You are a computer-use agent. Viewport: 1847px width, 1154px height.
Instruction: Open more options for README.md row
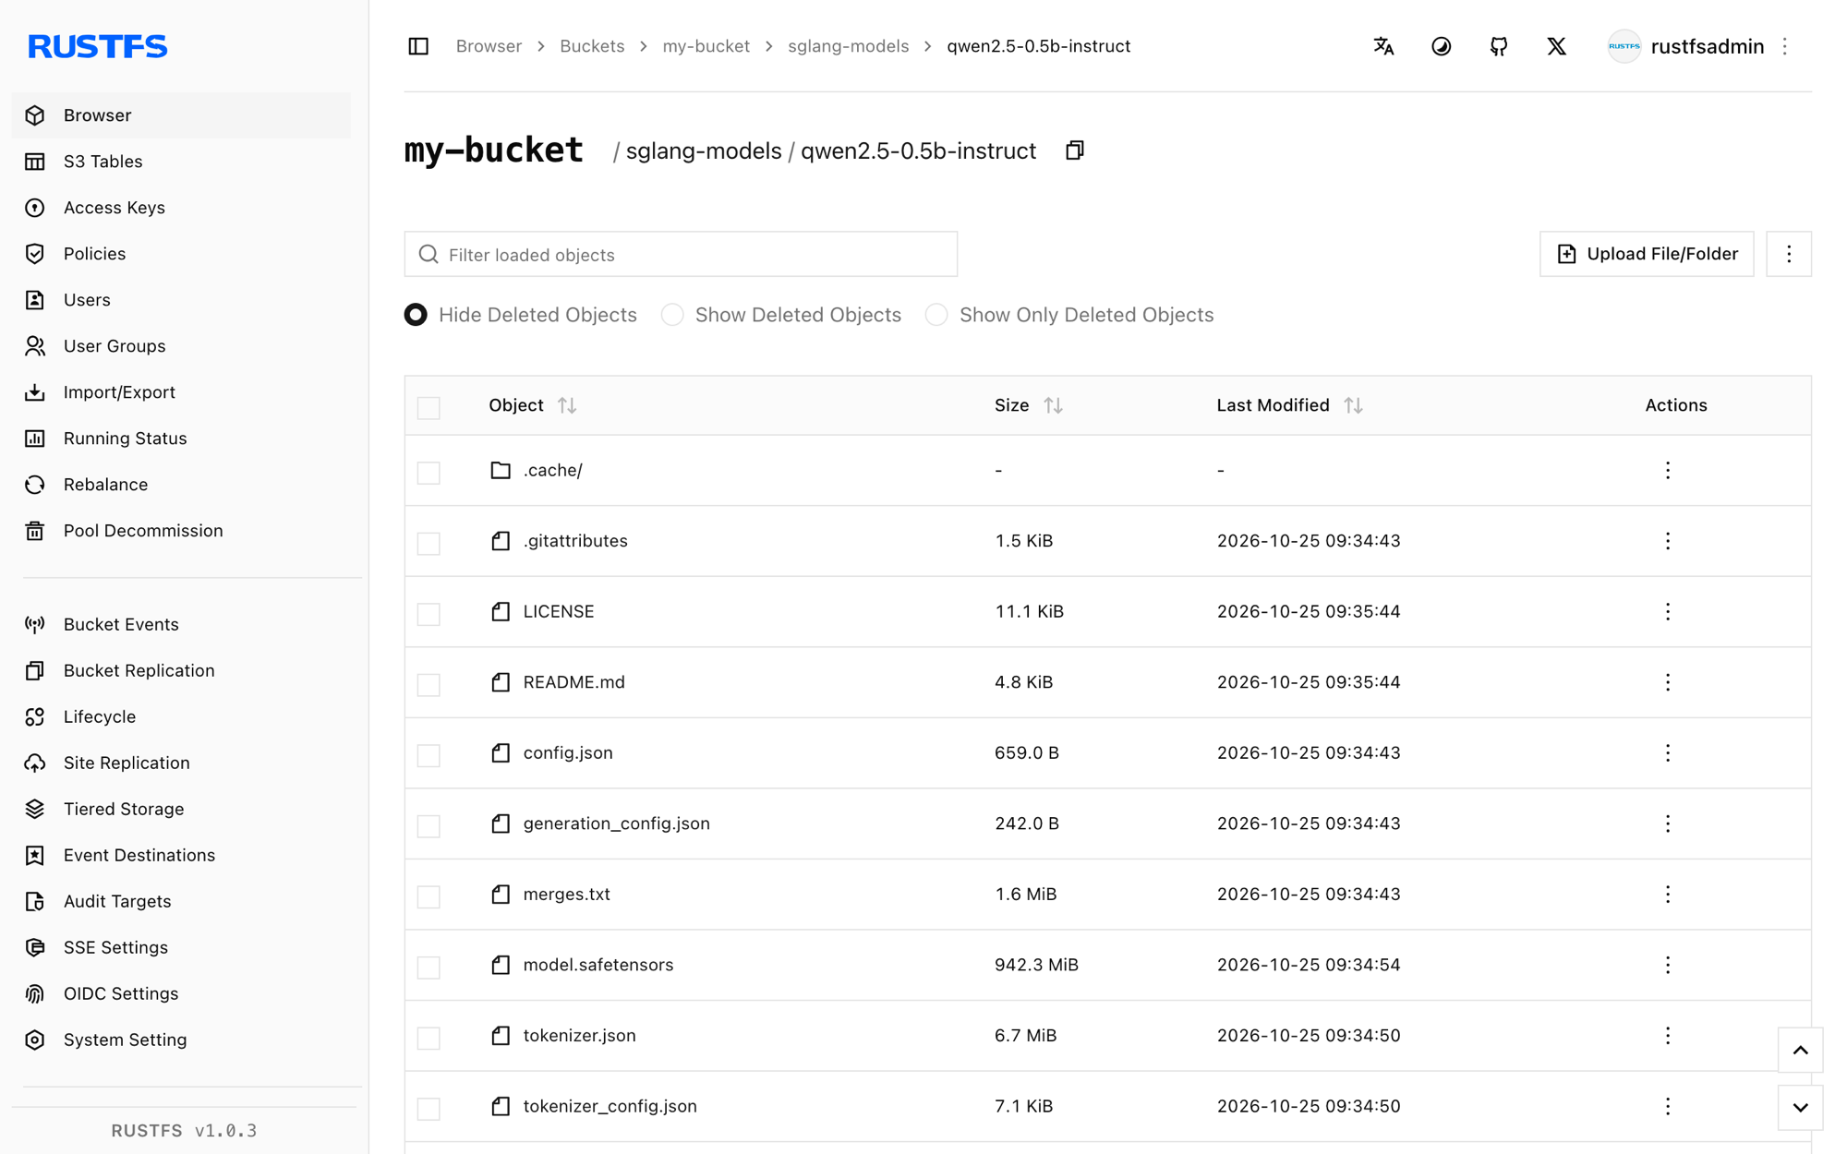[x=1668, y=682]
